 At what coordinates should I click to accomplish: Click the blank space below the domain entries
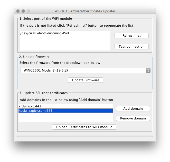65,117
